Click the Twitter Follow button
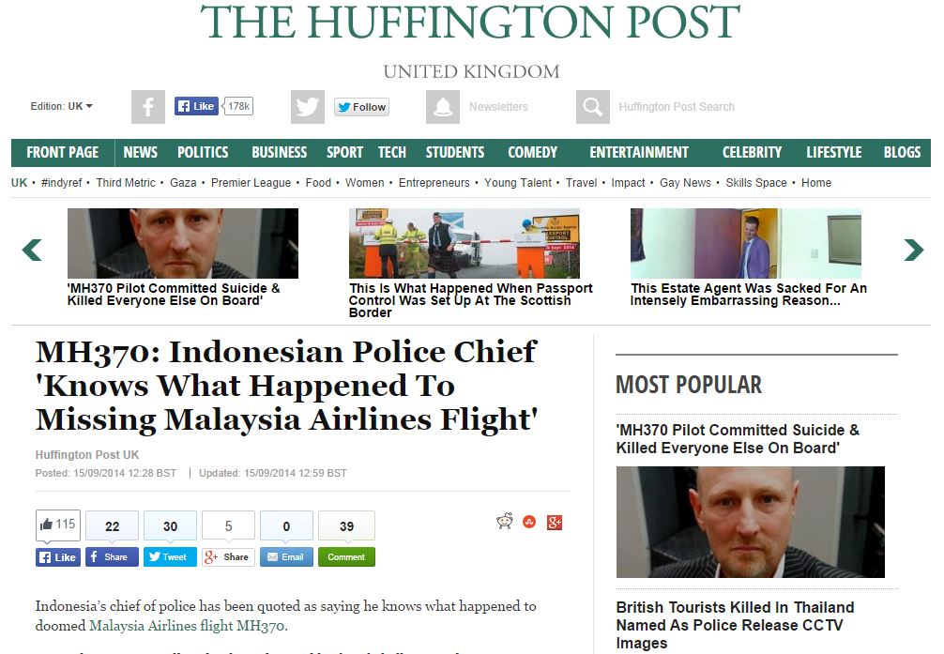This screenshot has height=654, width=944. pos(362,107)
